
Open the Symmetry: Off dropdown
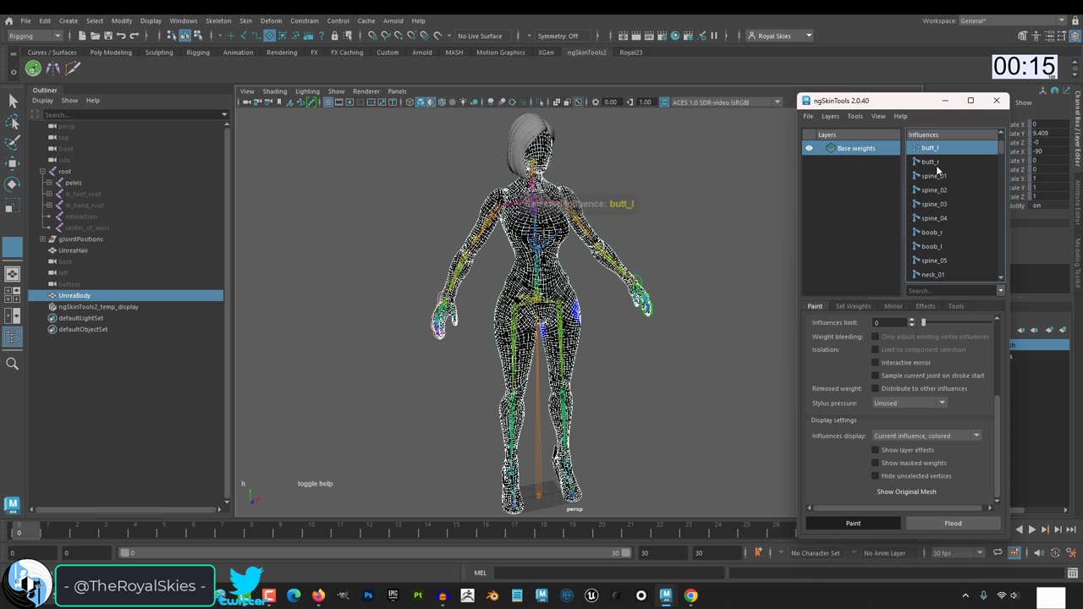(558, 36)
